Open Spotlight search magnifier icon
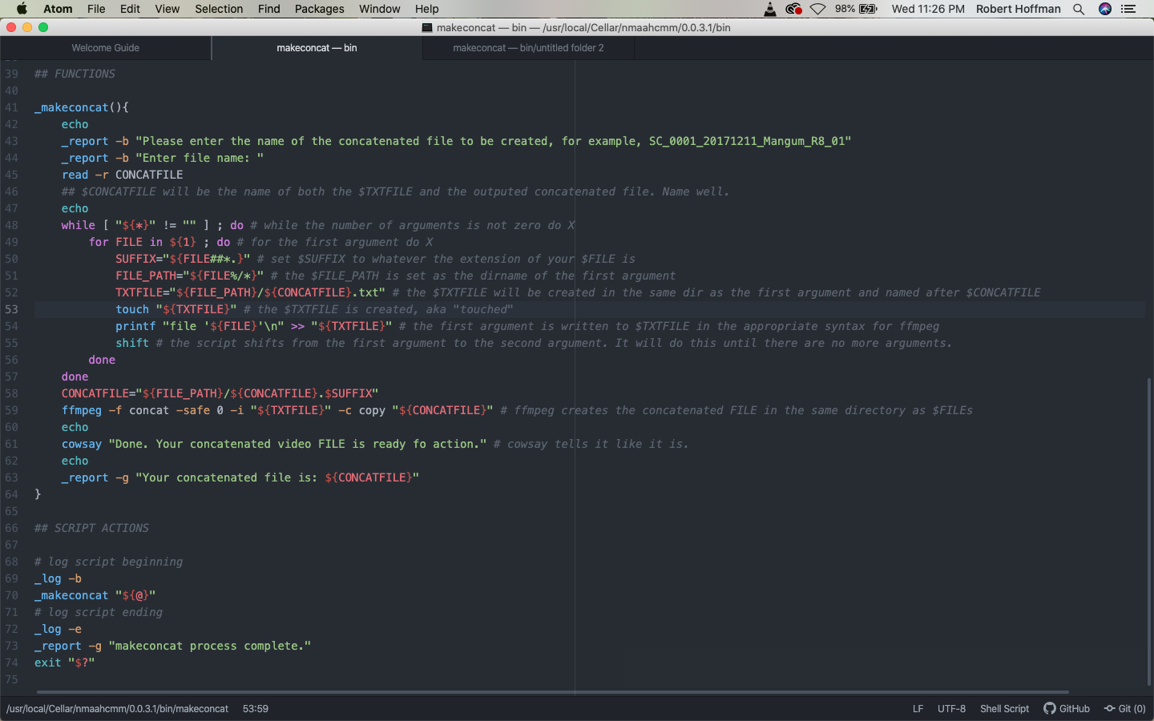Screen dimensions: 1154x721 [1079, 9]
